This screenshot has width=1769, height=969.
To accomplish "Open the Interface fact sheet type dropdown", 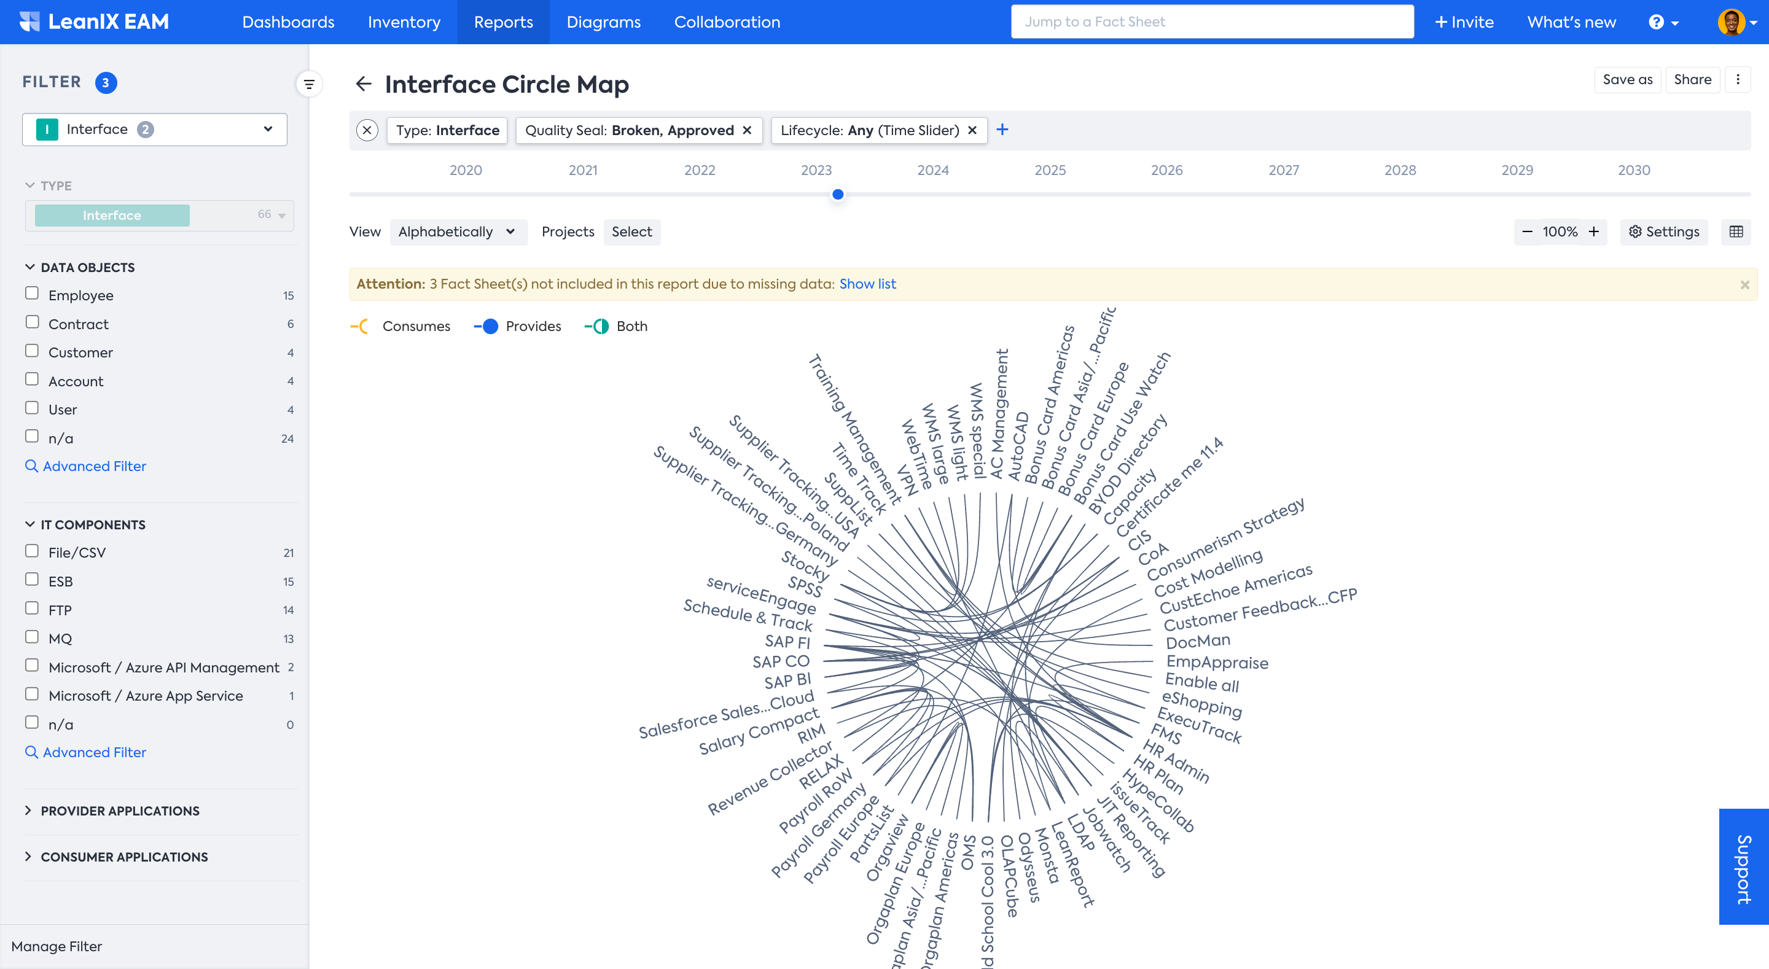I will [155, 129].
